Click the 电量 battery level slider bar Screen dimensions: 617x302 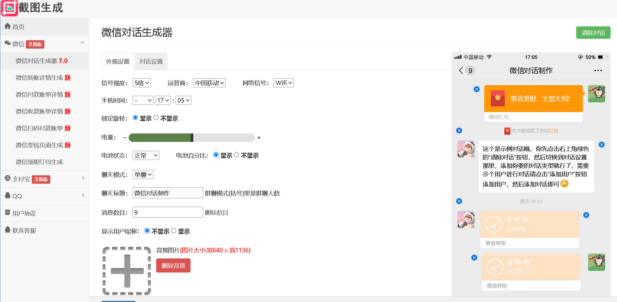pos(192,138)
